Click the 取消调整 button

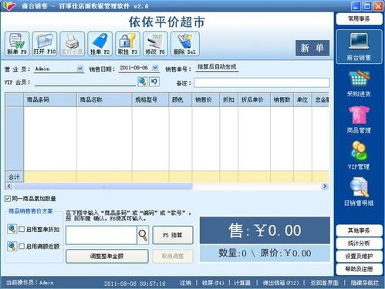[173, 256]
